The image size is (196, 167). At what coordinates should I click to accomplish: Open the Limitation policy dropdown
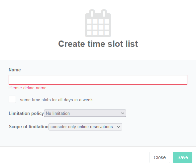coord(85,113)
